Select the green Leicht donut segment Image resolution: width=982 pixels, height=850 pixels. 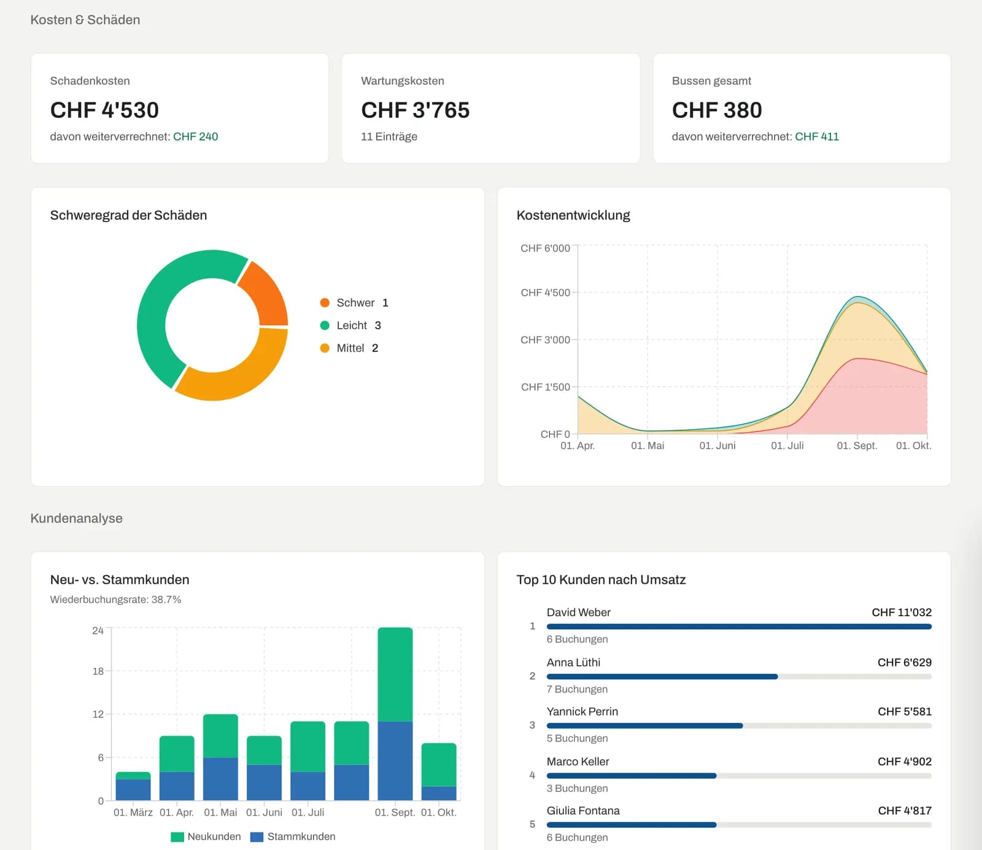click(157, 301)
